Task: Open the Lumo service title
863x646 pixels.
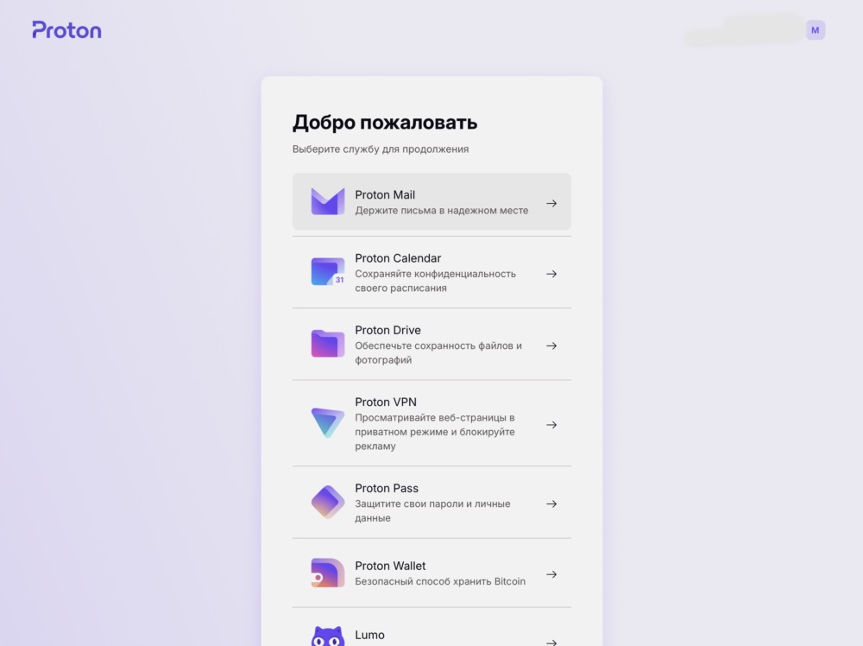Action: pyautogui.click(x=370, y=635)
